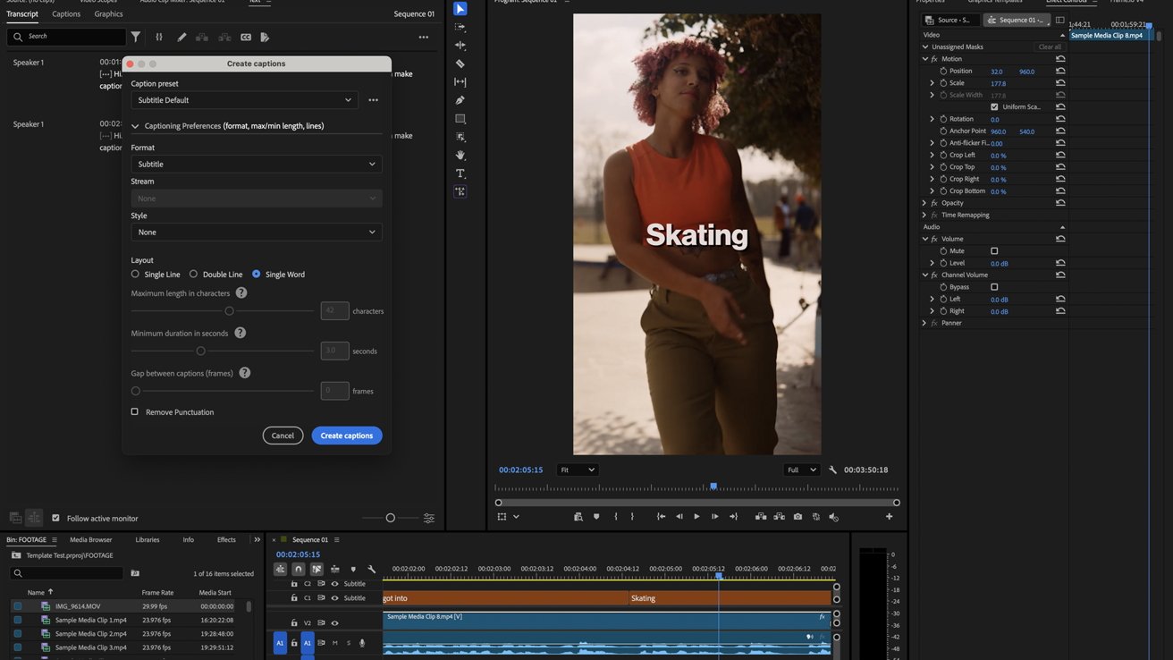Open the Format dropdown showing Subtitle
Viewport: 1173px width, 660px height.
pyautogui.click(x=257, y=164)
